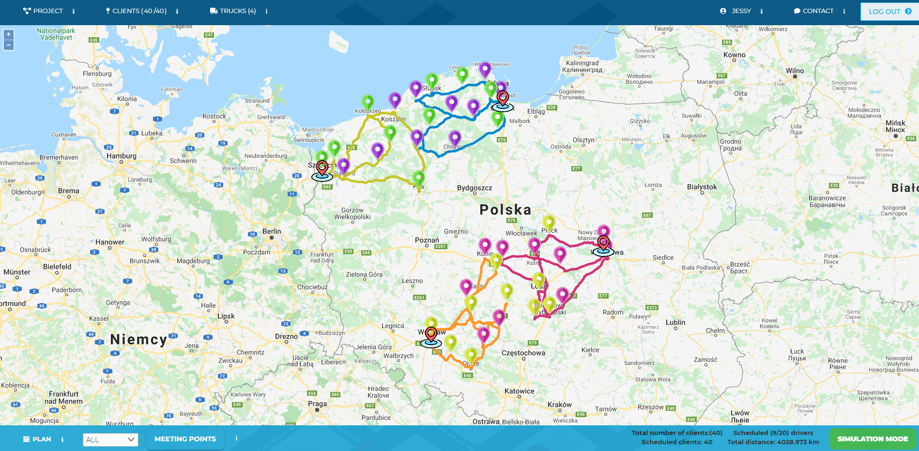Open the PLAN menu
This screenshot has height=451, width=919.
(37, 439)
